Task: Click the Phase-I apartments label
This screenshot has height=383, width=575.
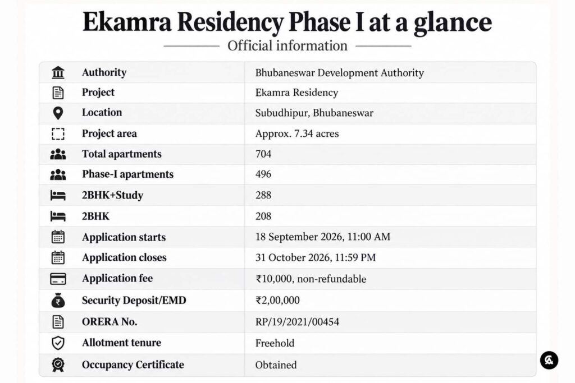Action: [127, 174]
